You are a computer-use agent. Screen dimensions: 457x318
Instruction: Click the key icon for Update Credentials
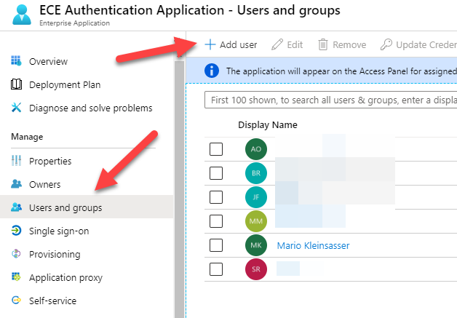[386, 44]
